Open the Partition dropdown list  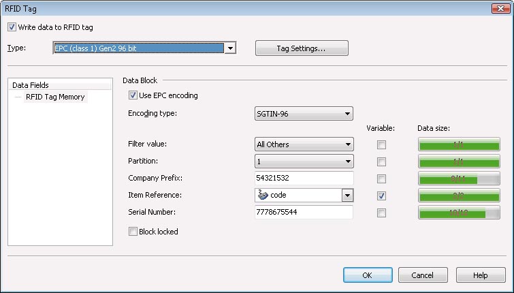tap(347, 161)
